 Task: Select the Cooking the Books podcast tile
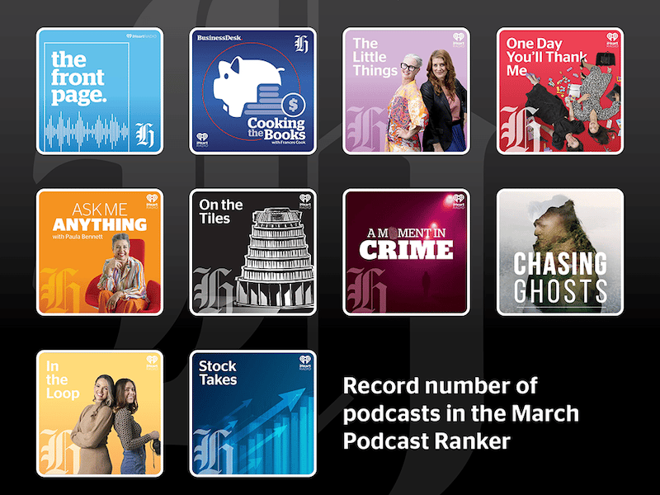click(x=253, y=91)
